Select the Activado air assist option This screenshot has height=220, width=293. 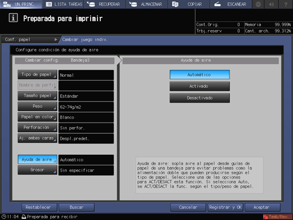199,86
